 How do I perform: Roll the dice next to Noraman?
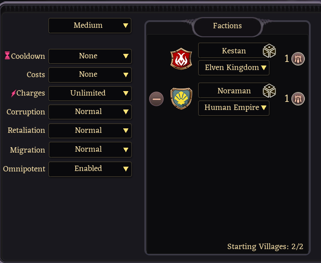269,91
